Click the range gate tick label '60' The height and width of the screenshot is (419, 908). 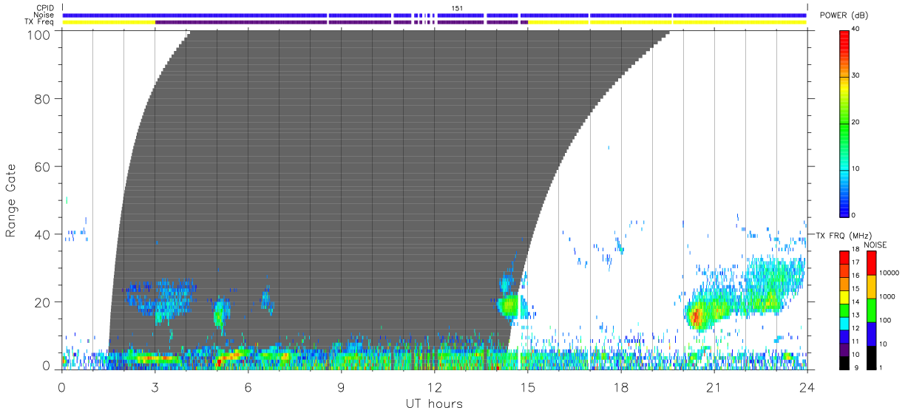click(41, 166)
